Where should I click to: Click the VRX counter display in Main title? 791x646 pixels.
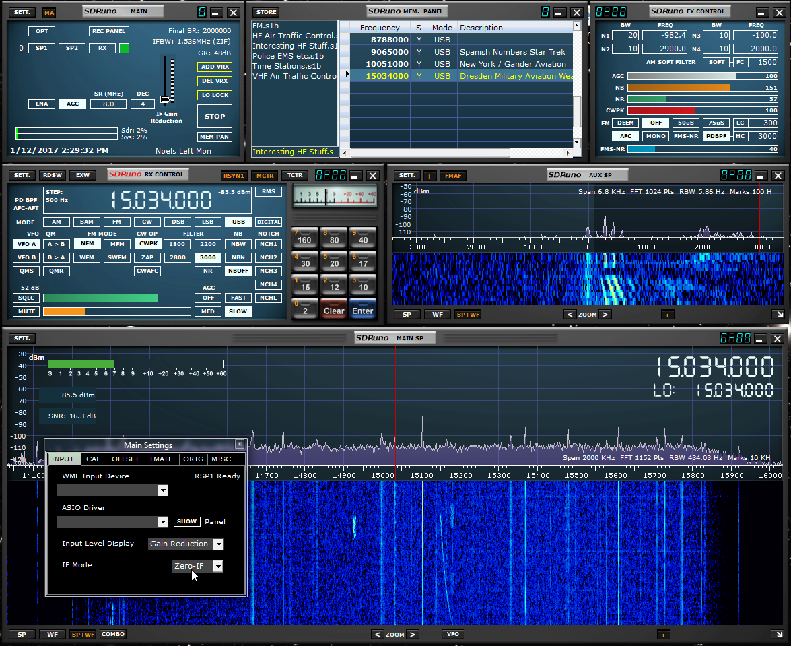click(x=202, y=12)
